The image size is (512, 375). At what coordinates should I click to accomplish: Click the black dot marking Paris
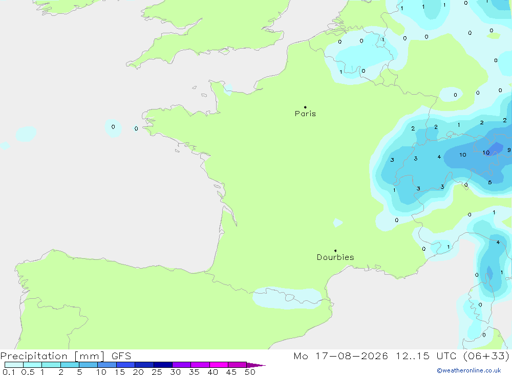tap(305, 107)
